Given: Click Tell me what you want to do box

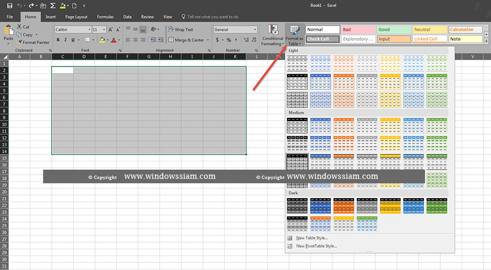Looking at the screenshot, I should point(210,17).
